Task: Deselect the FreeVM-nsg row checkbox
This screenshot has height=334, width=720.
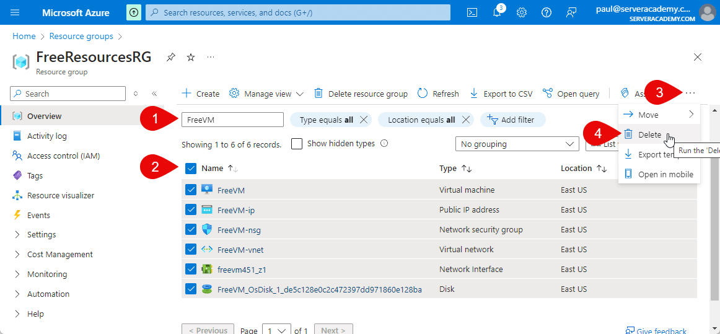Action: (191, 230)
